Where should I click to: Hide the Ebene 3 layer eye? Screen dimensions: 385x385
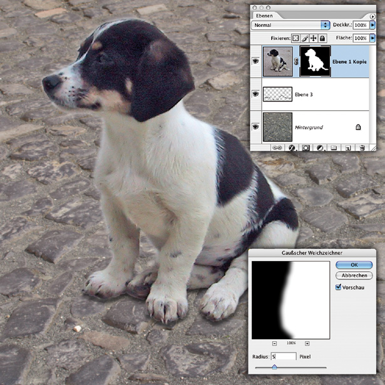point(255,94)
